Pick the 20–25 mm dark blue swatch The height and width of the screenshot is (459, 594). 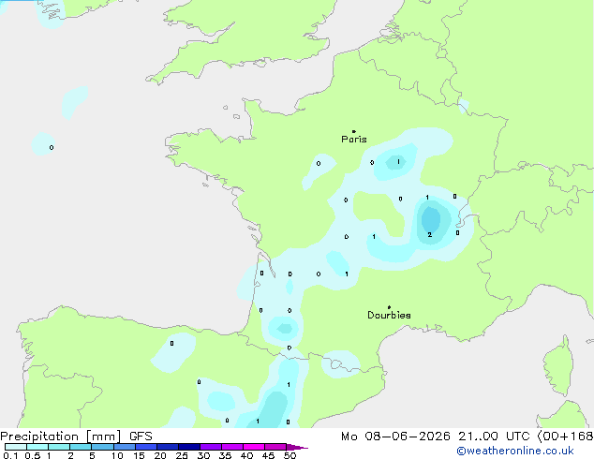click(x=167, y=447)
